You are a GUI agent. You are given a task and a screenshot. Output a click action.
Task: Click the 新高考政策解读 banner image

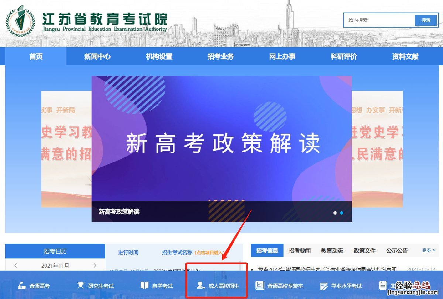coord(221,149)
